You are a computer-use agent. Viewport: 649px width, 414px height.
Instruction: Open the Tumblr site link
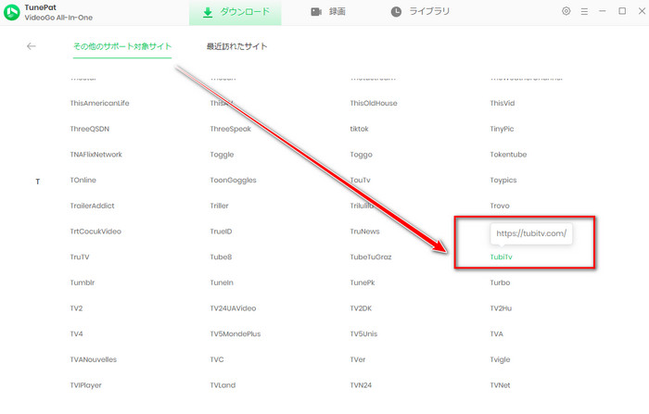click(83, 282)
